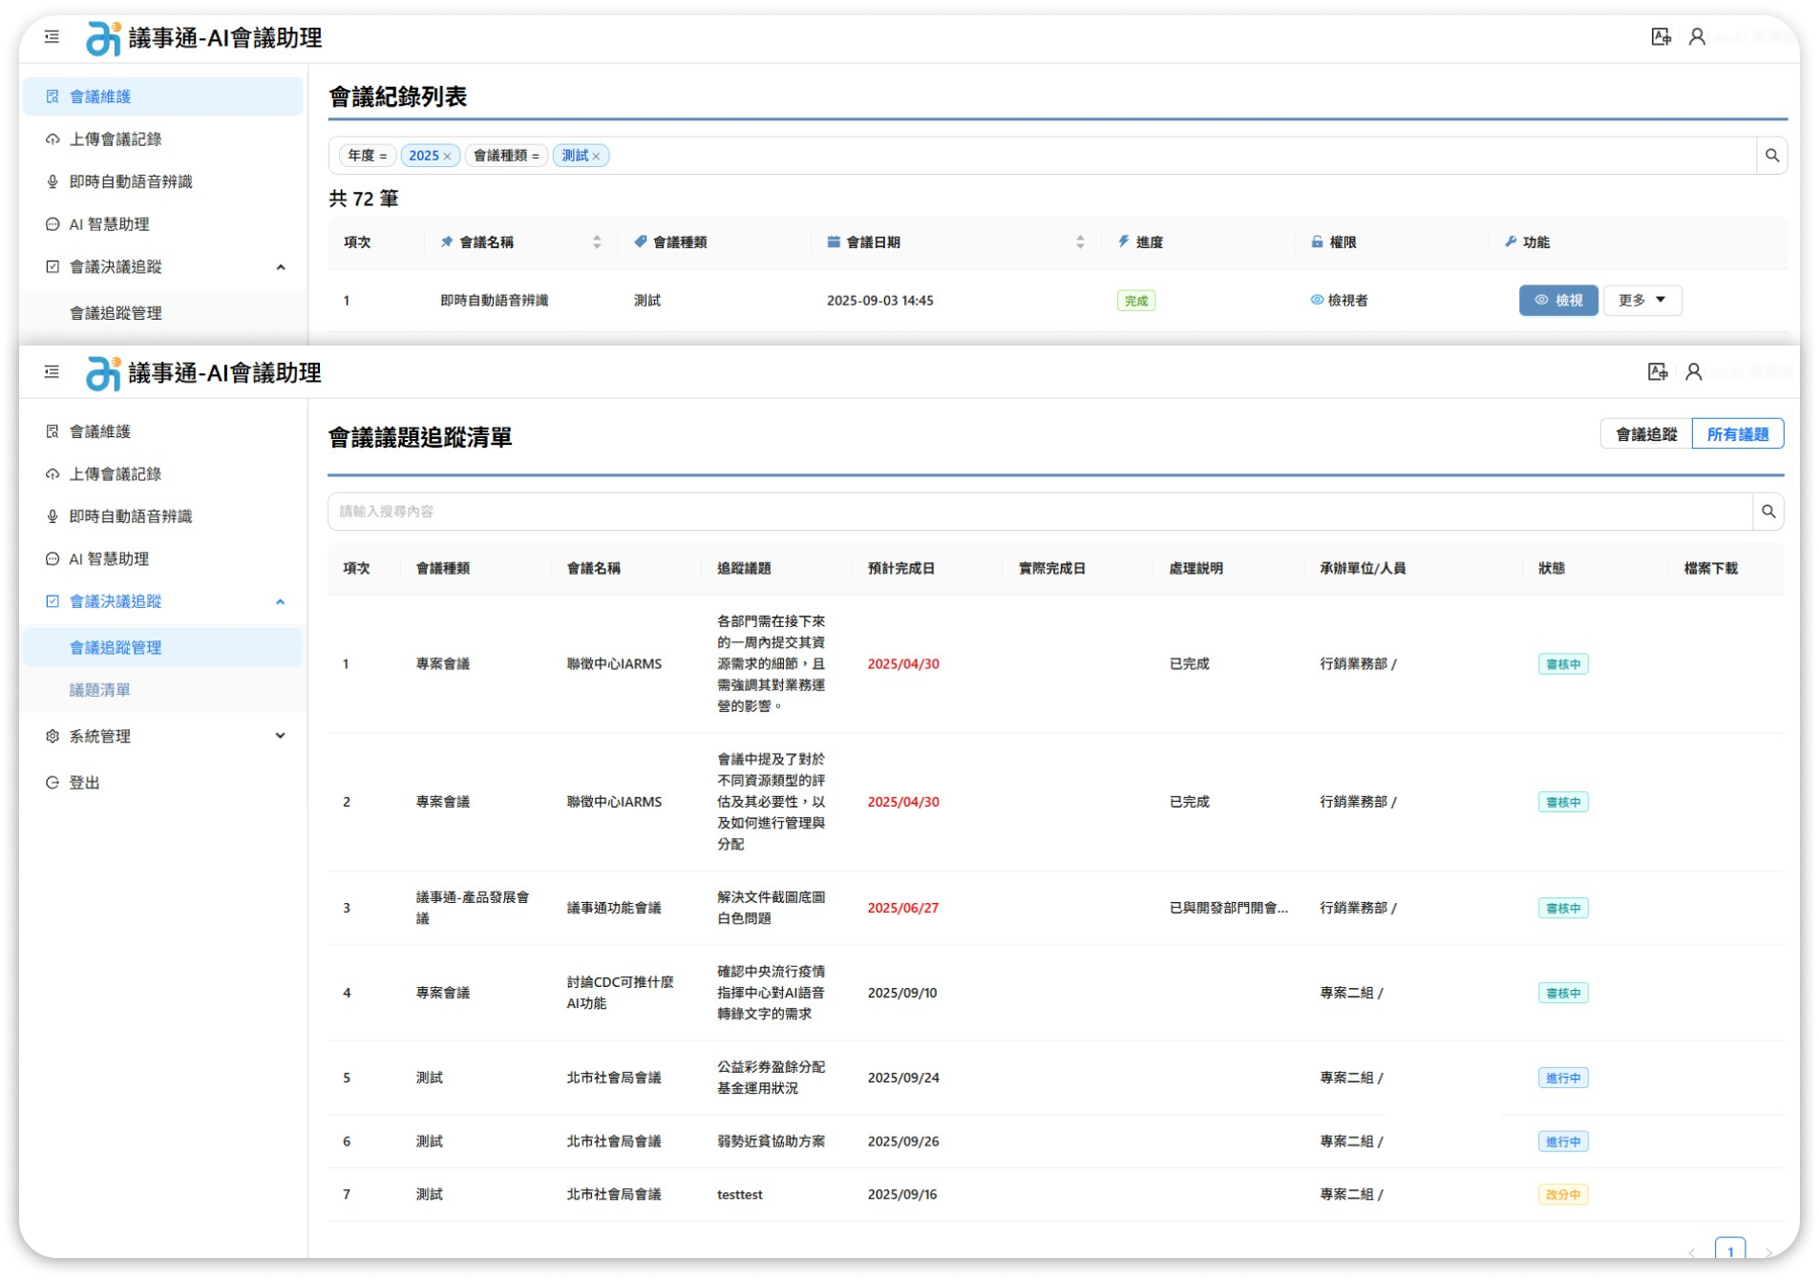The width and height of the screenshot is (1819, 1281).
Task: Click the 請輸入搜尋內容 search input field
Action: (x=1039, y=512)
